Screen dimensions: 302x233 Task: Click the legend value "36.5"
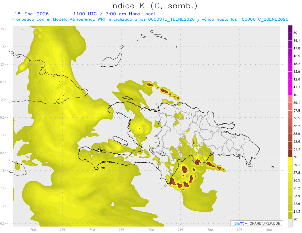coord(297,118)
